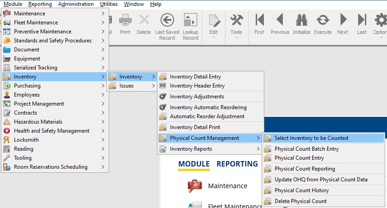The height and width of the screenshot is (208, 387).
Task: Expand the Edit toolbar dropdown
Action: 213,25
